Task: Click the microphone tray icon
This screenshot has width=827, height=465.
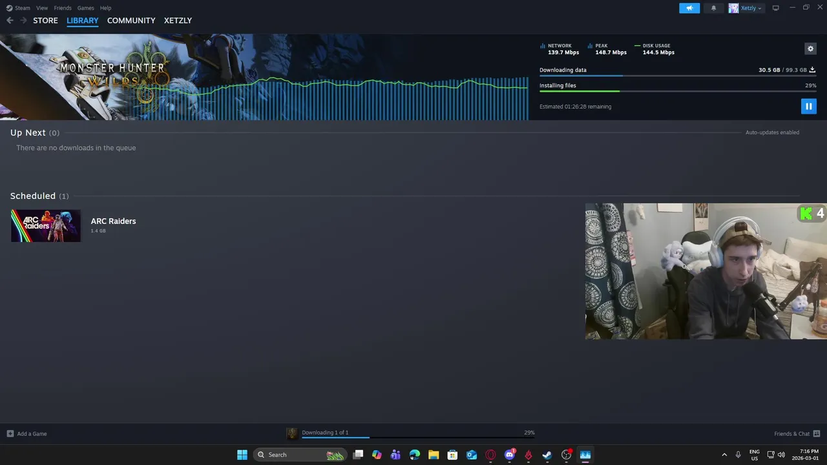Action: coord(738,455)
